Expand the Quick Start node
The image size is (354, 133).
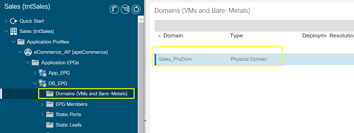coord(6,21)
